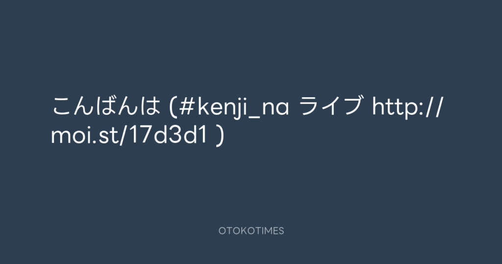Viewport: 502px width, 264px height.
Task: Click the double slashes after http:
Action: pyautogui.click(x=433, y=106)
